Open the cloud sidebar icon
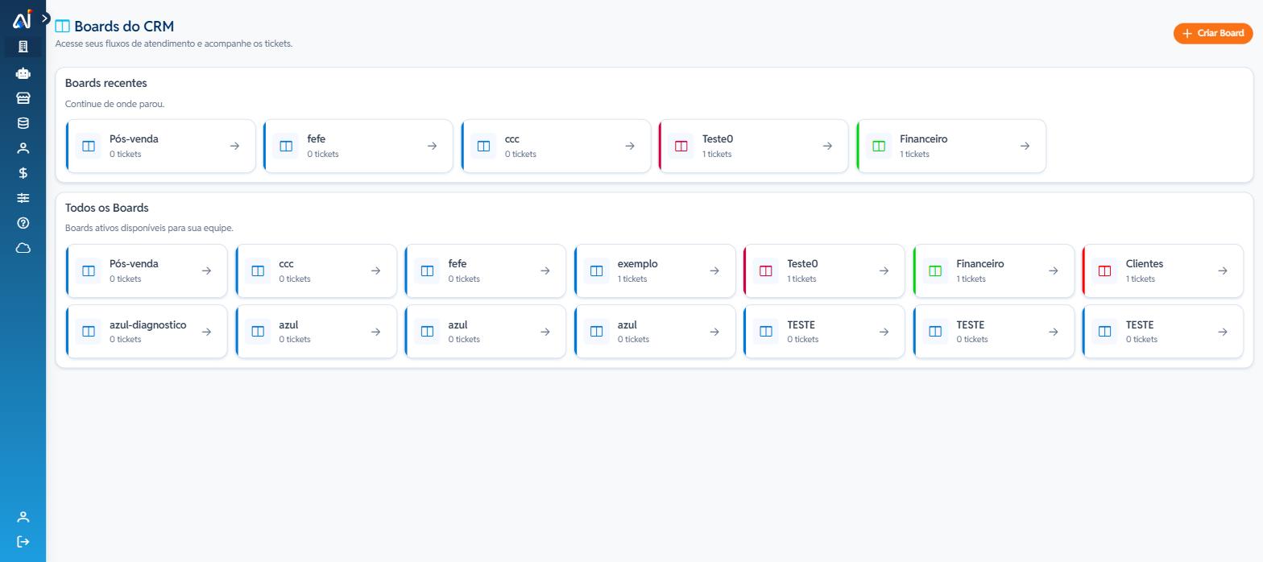Screen dimensions: 1263x562 click(23, 248)
